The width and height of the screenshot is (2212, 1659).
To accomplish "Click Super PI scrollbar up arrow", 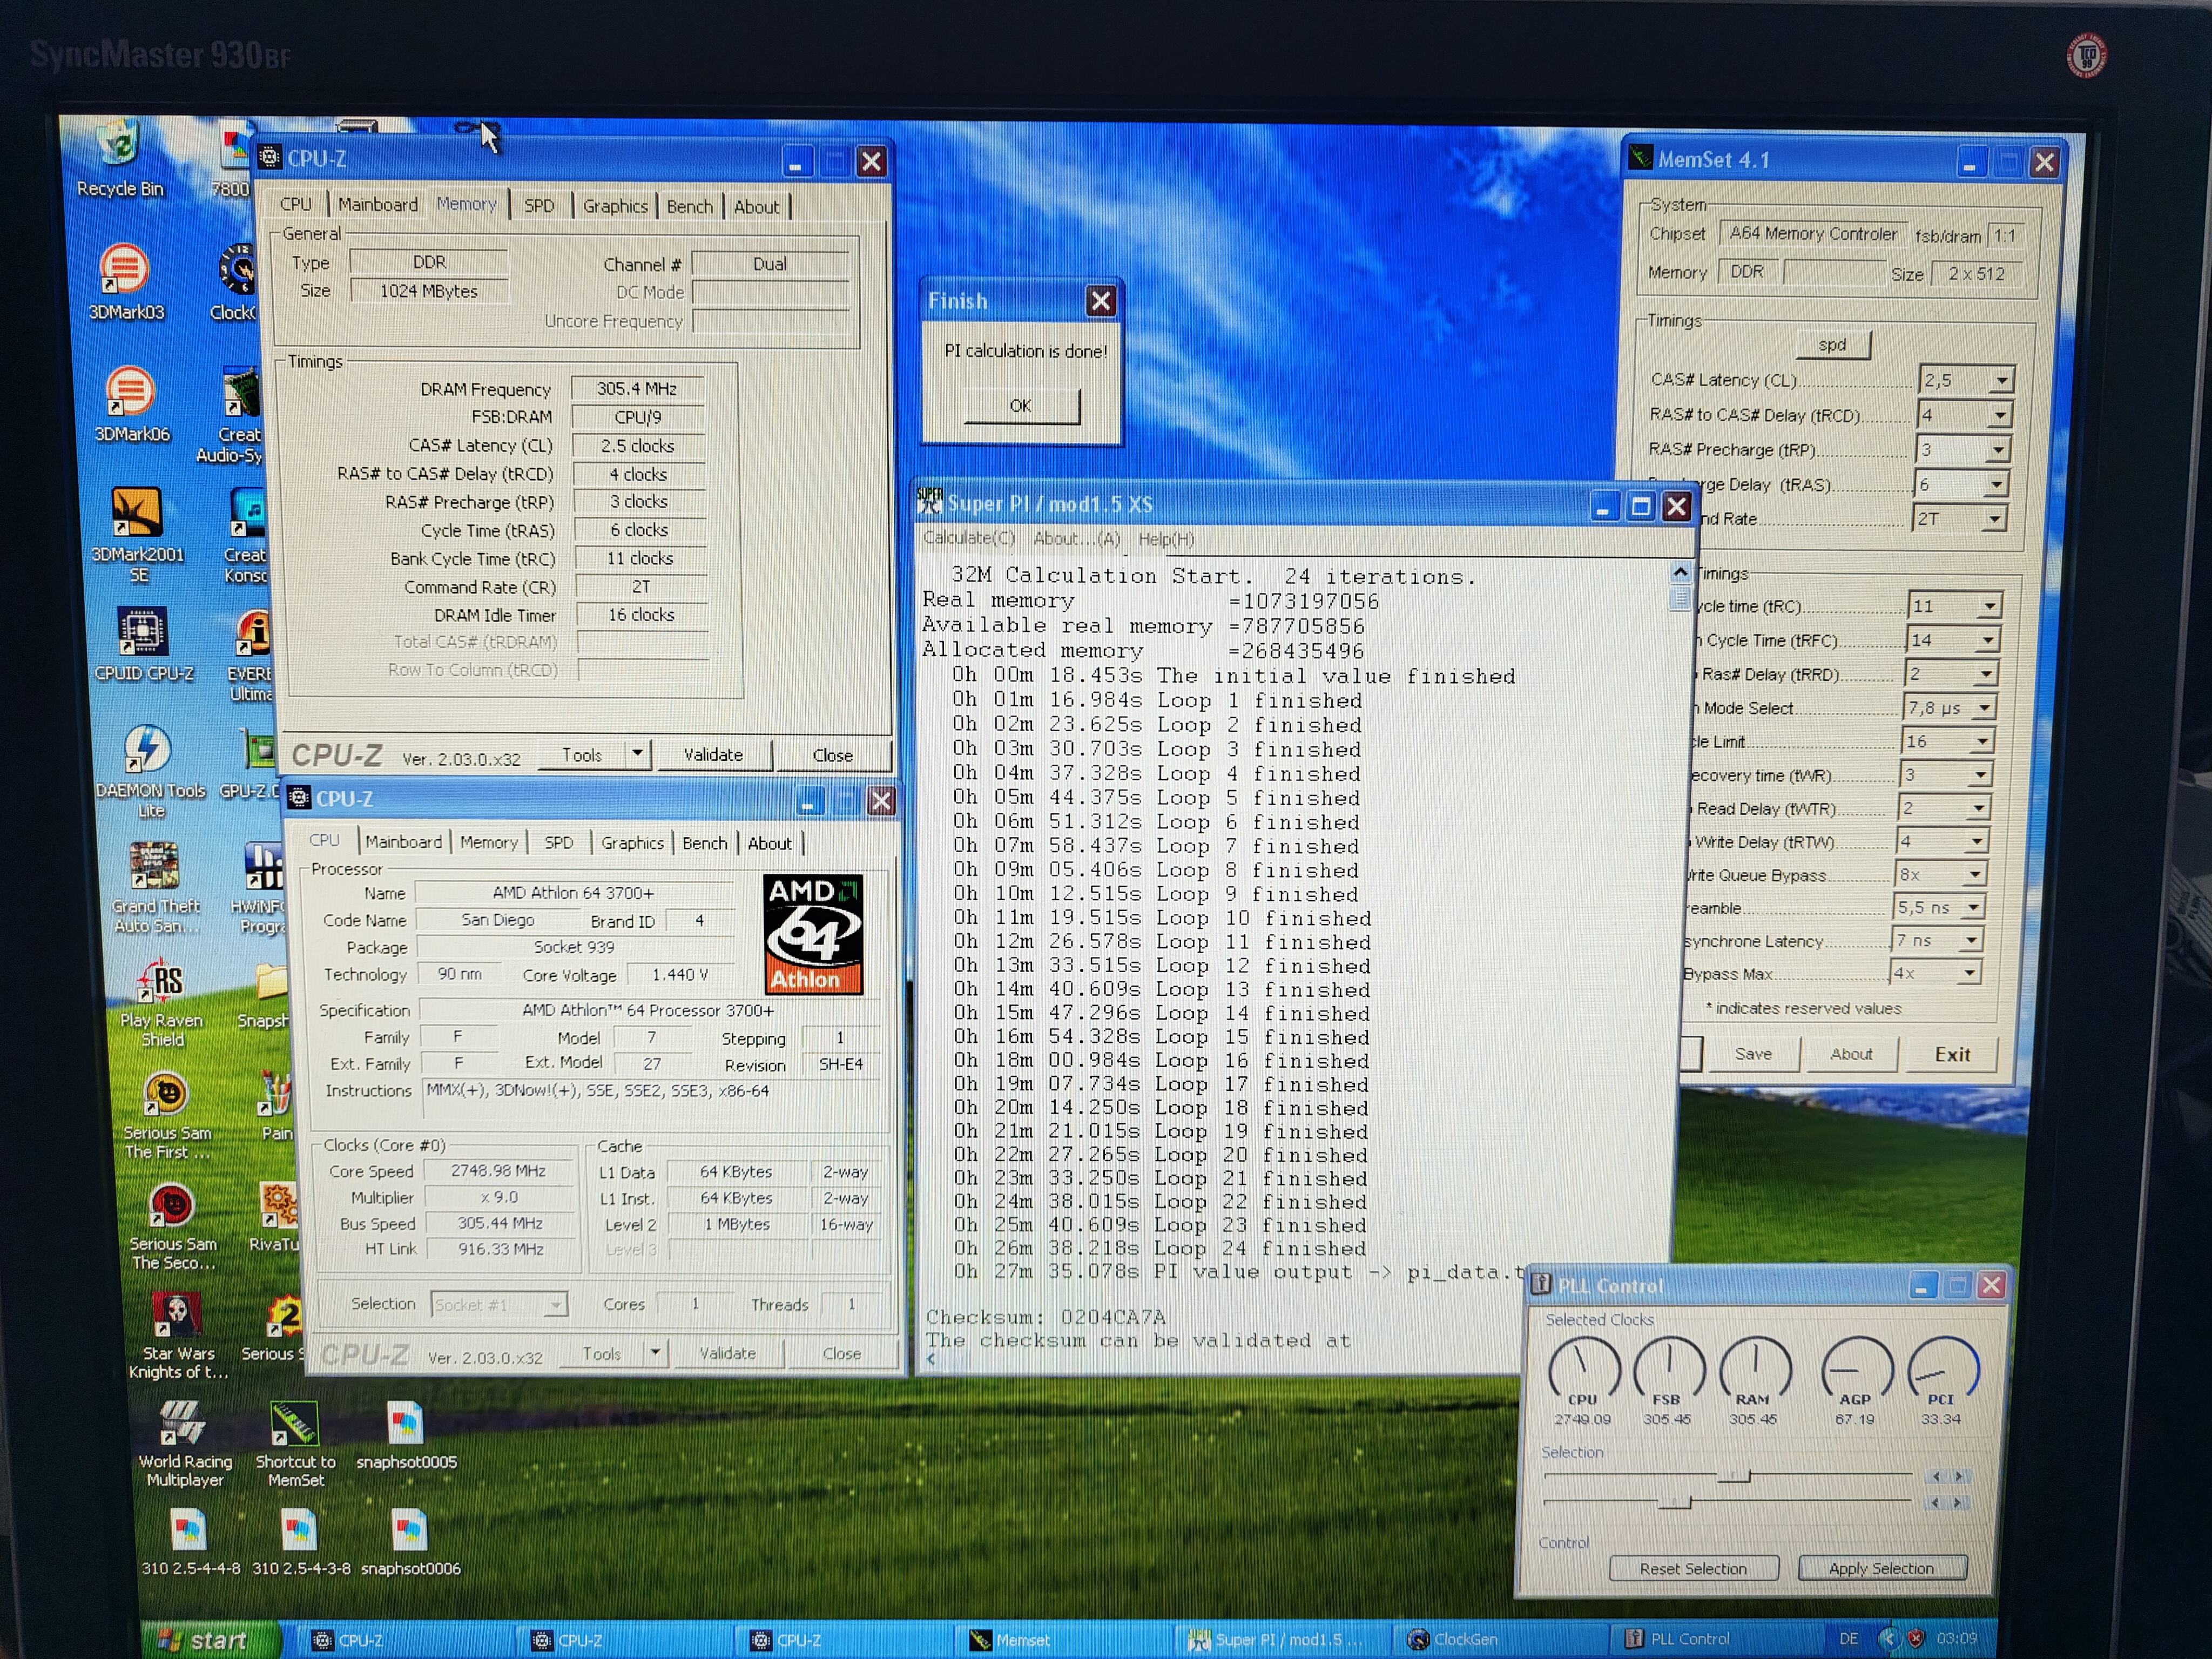I will (x=1680, y=572).
